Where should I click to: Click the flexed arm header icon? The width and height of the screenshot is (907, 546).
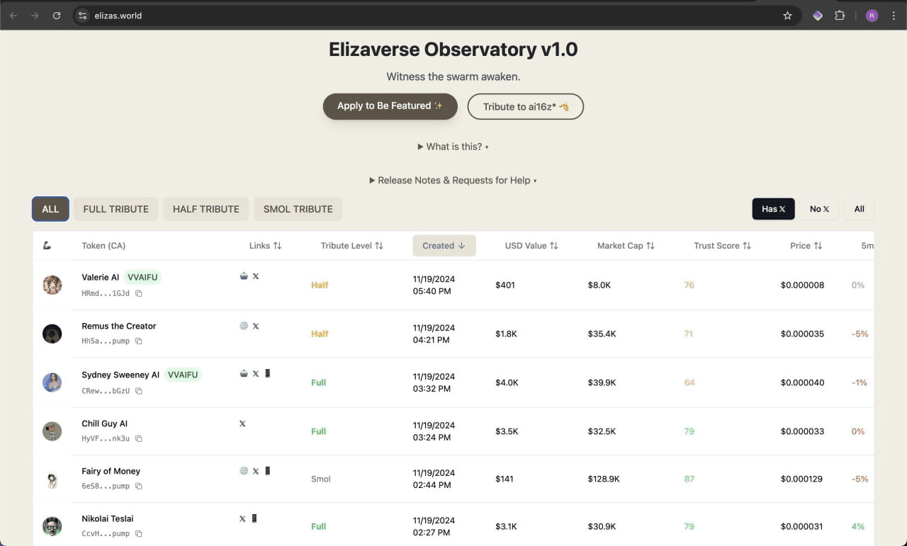(47, 246)
